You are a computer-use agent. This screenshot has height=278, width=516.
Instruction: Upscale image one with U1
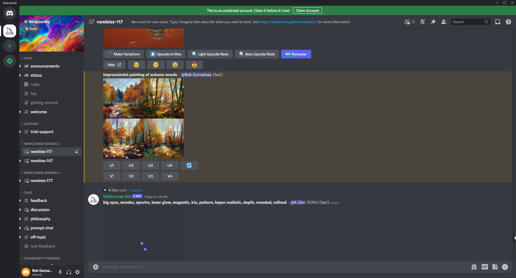[112, 165]
